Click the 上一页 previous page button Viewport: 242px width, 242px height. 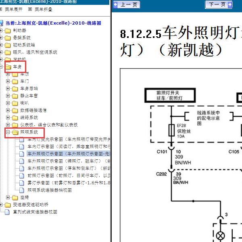pyautogui.click(x=127, y=4)
